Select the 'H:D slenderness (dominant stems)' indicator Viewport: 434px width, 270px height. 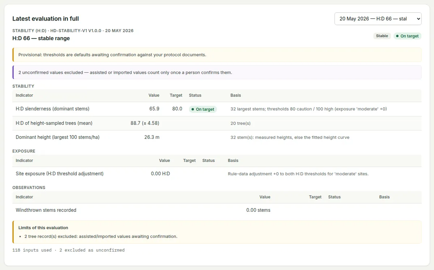click(x=52, y=109)
